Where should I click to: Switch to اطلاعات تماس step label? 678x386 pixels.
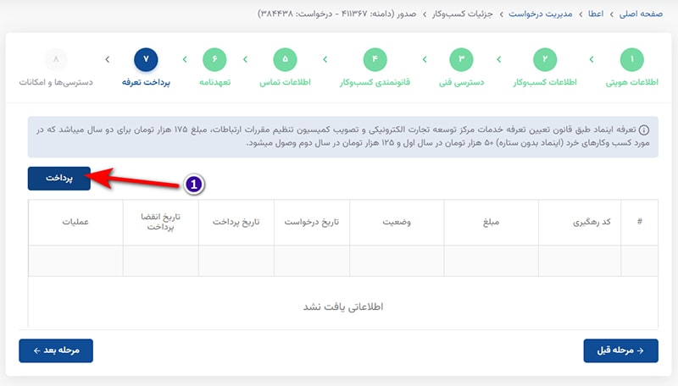285,82
